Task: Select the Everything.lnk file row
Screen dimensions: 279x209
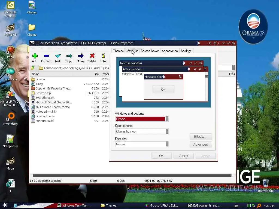Action: click(x=70, y=98)
